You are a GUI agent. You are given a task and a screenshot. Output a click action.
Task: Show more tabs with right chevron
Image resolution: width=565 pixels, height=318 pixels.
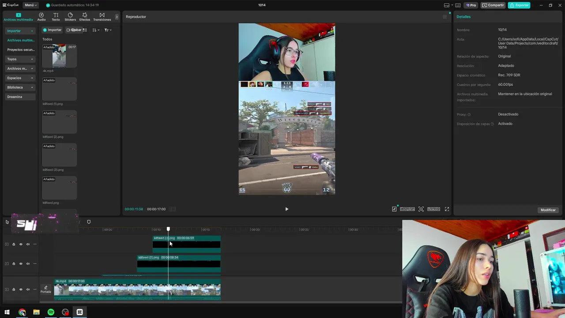117,17
